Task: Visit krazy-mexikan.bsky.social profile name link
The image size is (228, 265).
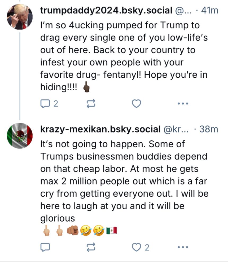Action: click(x=100, y=129)
